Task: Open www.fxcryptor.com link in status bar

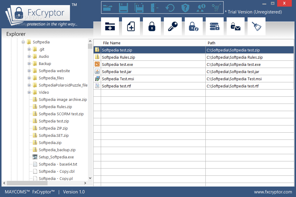Action: [273, 192]
